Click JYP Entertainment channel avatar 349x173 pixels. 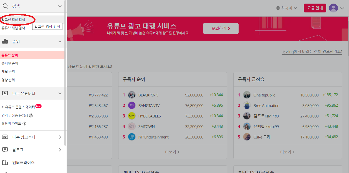tap(132, 137)
